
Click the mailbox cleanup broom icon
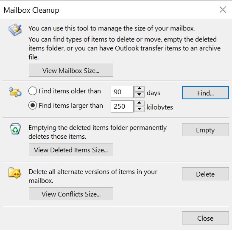coord(15,29)
